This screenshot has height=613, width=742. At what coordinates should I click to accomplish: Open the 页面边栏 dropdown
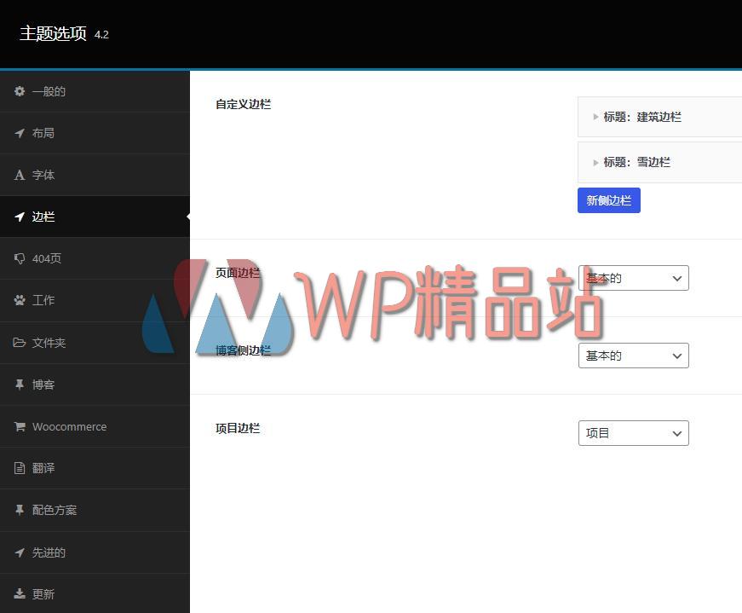coord(633,278)
